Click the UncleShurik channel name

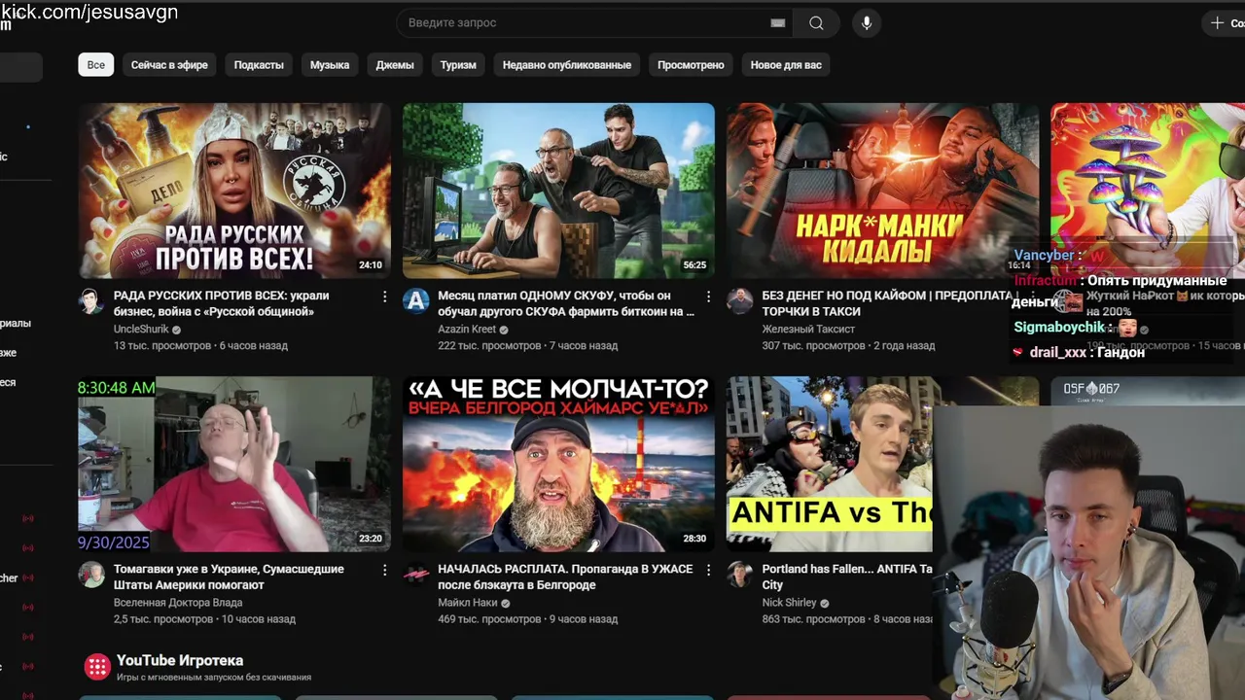[141, 330]
